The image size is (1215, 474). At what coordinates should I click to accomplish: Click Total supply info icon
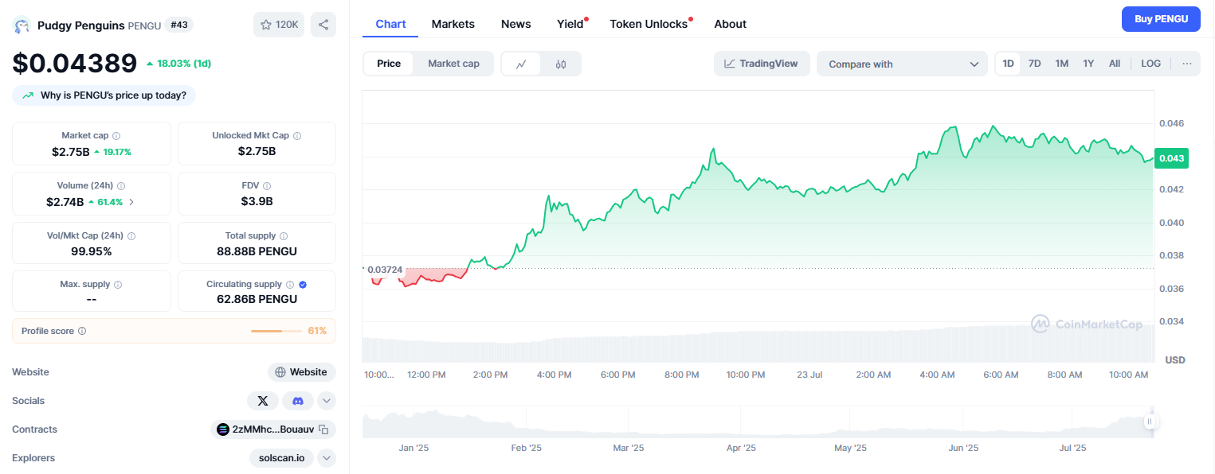tap(284, 236)
